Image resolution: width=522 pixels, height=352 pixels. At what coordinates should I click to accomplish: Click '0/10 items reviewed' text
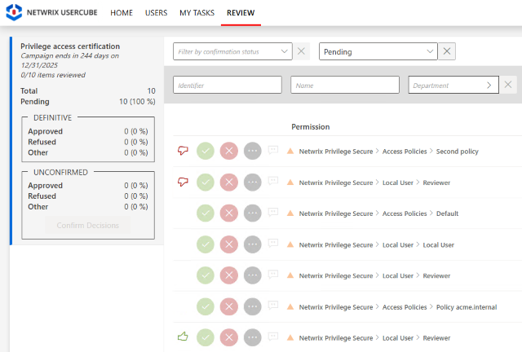click(53, 75)
